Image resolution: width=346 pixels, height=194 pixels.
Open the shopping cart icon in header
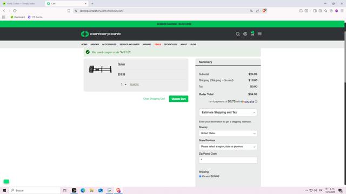[252, 33]
